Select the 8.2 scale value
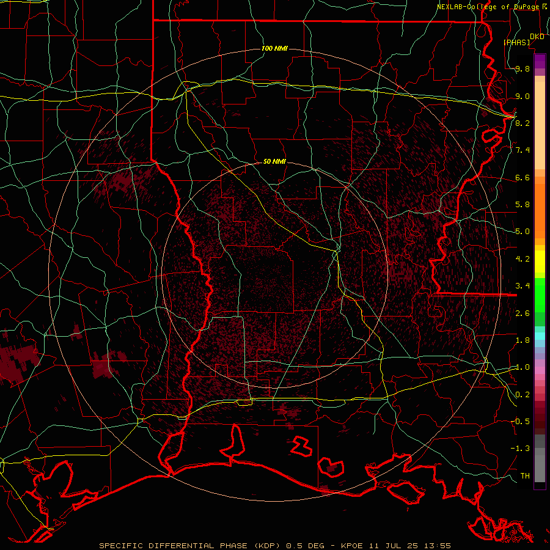The image size is (550, 550). coord(522,123)
